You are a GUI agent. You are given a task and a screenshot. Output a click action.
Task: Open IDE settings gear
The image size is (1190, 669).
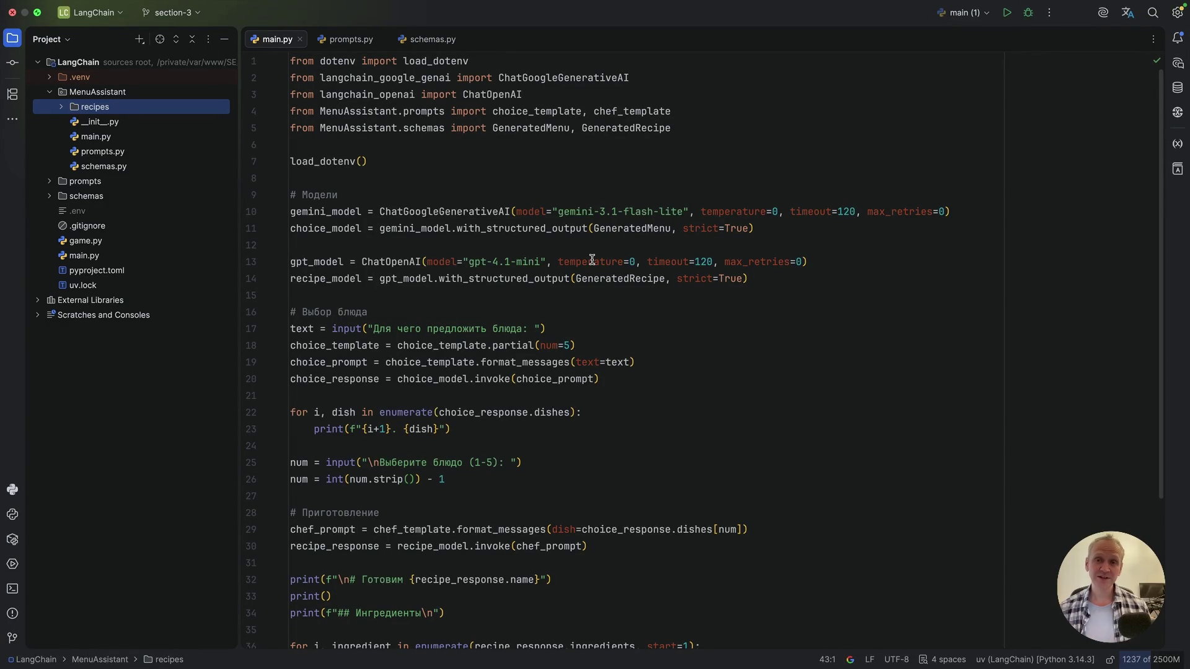[1178, 12]
